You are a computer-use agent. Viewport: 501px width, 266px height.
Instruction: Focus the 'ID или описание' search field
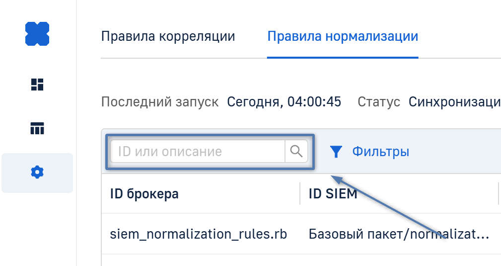coord(198,151)
